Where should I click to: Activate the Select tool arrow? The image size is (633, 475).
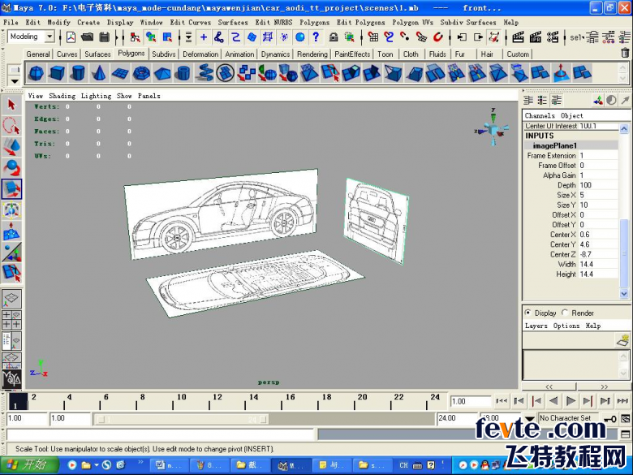(x=11, y=105)
